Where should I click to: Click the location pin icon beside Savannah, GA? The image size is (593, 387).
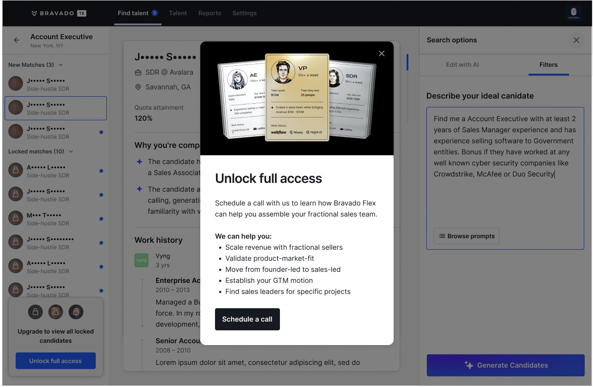138,87
